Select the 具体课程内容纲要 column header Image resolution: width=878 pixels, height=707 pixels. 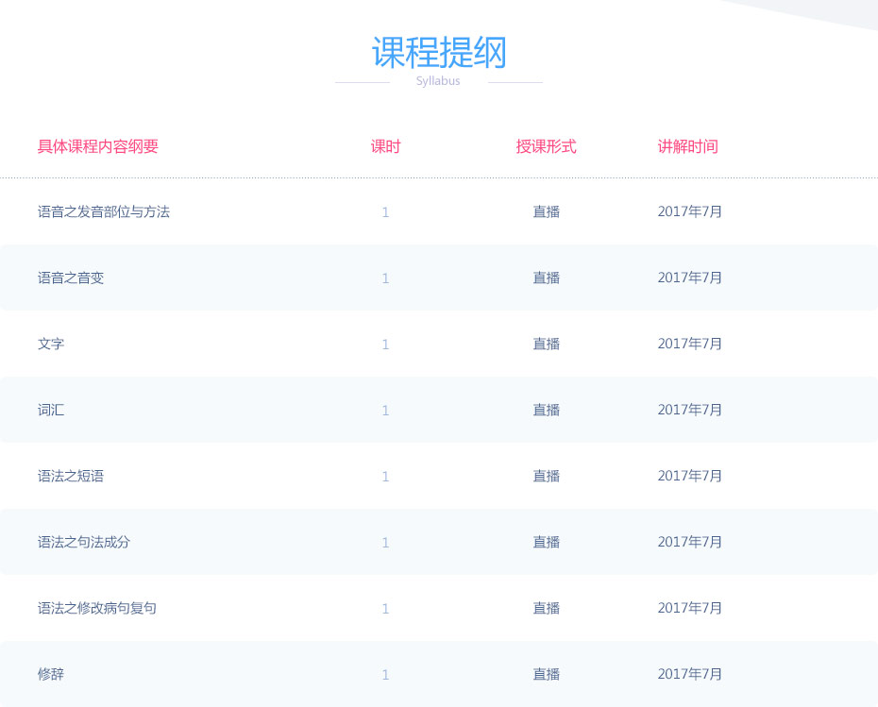pyautogui.click(x=98, y=146)
